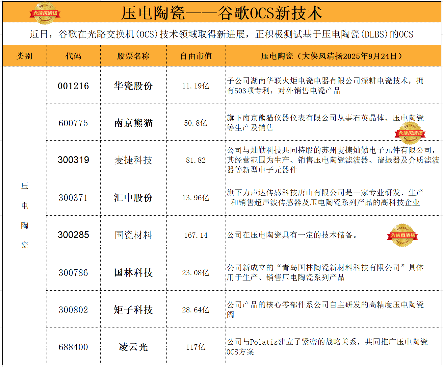
Task: Click the 代码 column header
Action: 73,56
